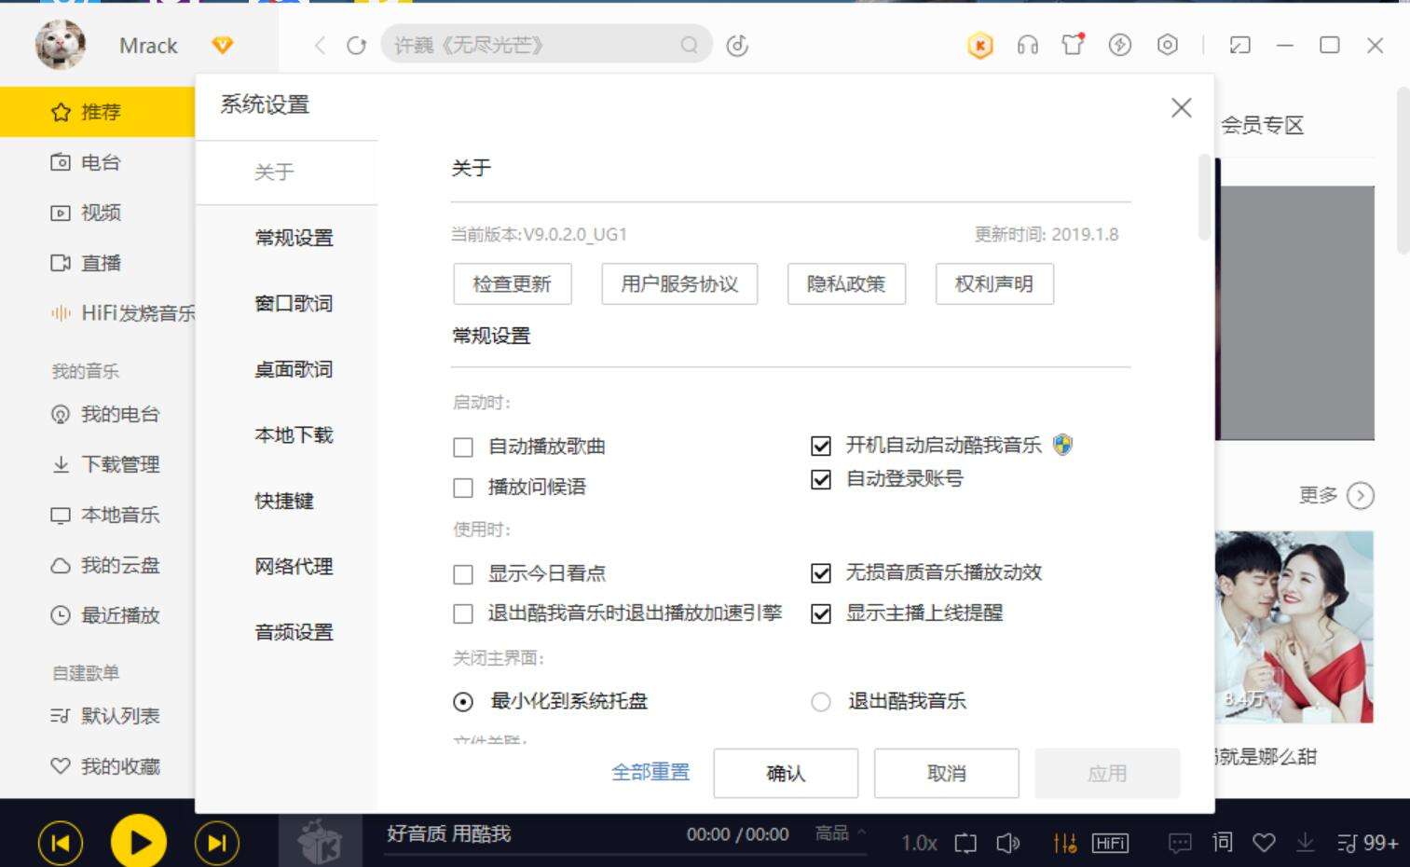Open the song recognition icon beside search
The image size is (1410, 867).
pyautogui.click(x=737, y=45)
